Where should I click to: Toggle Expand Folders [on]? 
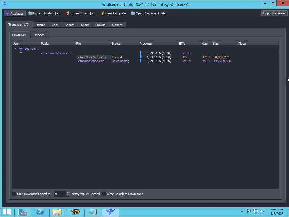click(x=44, y=13)
